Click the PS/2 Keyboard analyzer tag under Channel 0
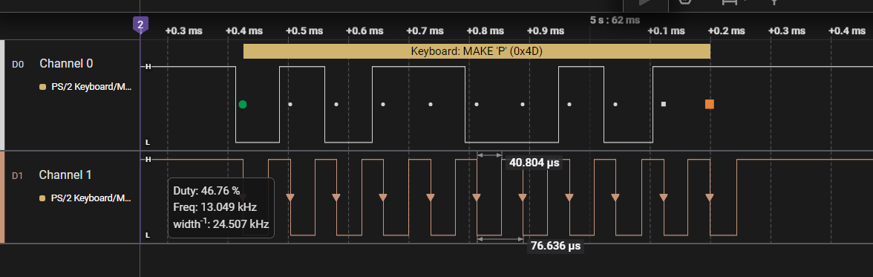The height and width of the screenshot is (277, 873). (x=91, y=87)
